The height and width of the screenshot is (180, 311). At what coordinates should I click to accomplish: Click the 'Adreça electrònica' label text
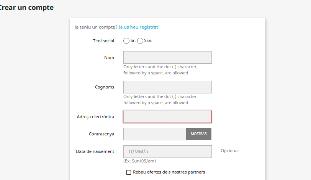tap(95, 117)
